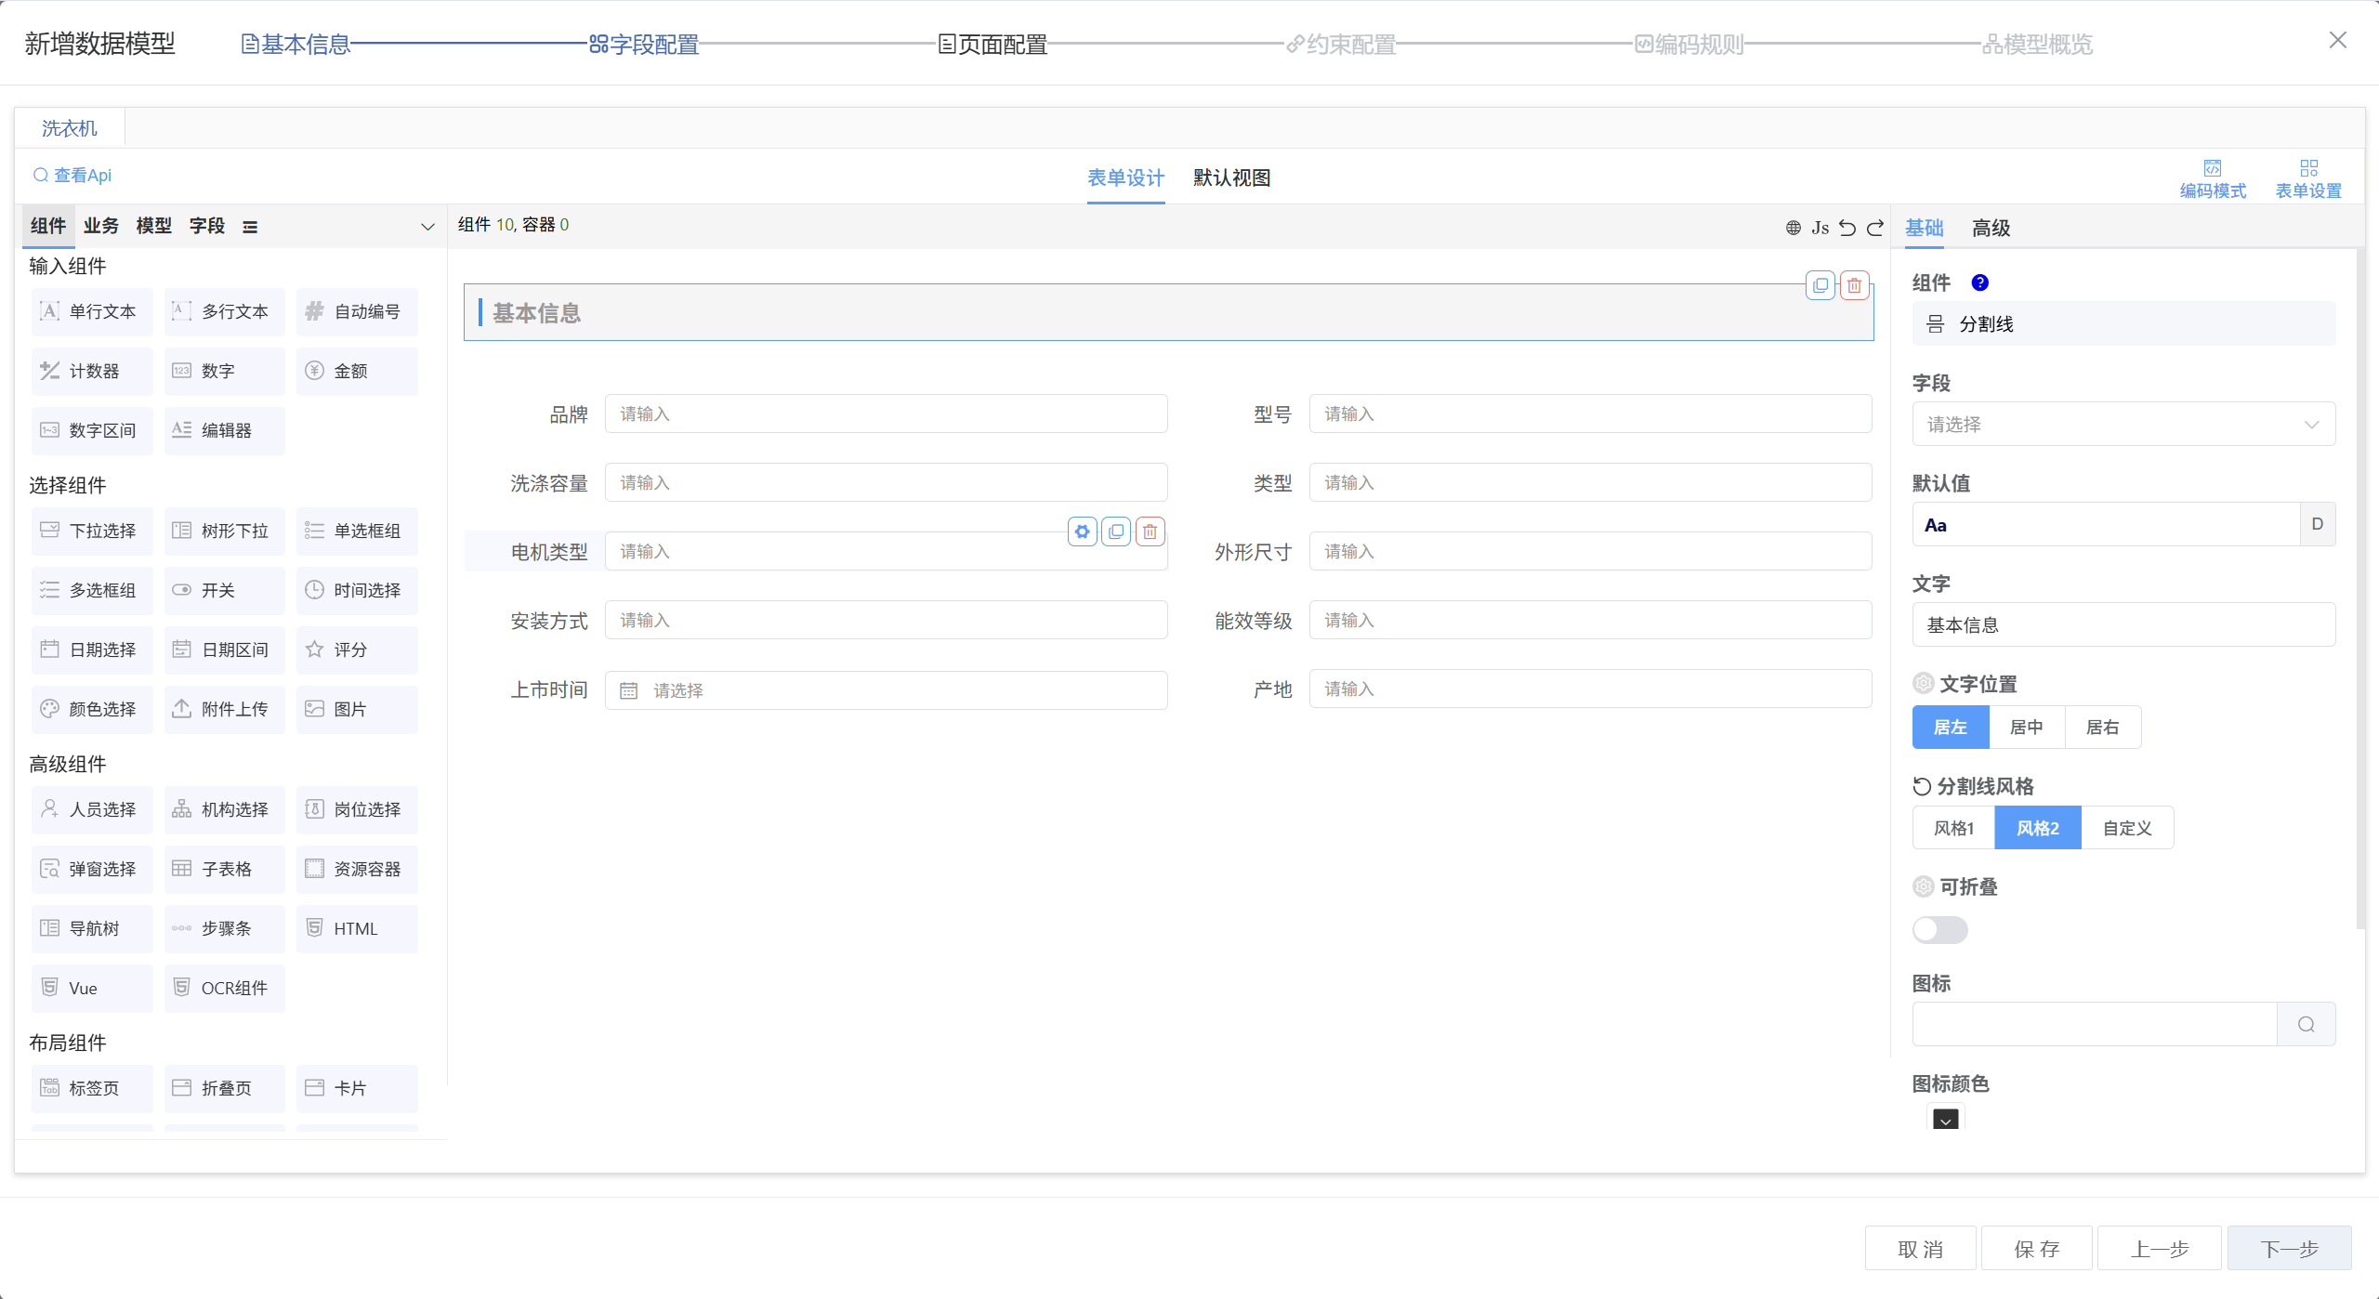Open the 字段 请选择 dropdown
This screenshot has width=2379, height=1299.
2123,425
